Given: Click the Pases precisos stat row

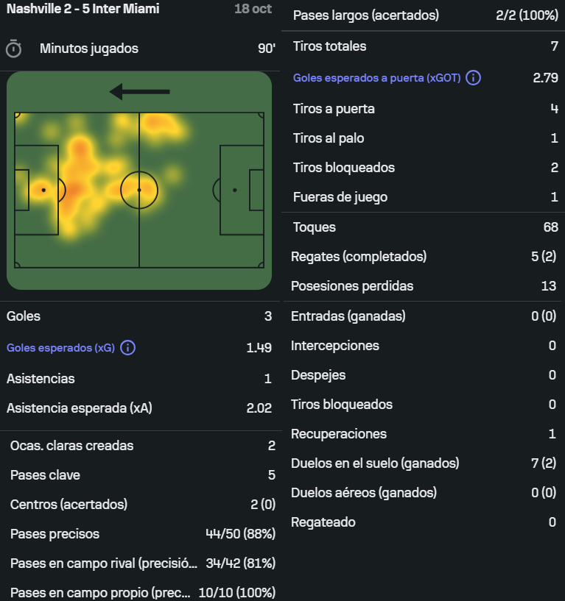Looking at the screenshot, I should click(141, 534).
